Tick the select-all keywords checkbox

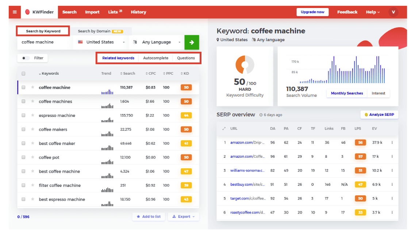click(23, 74)
